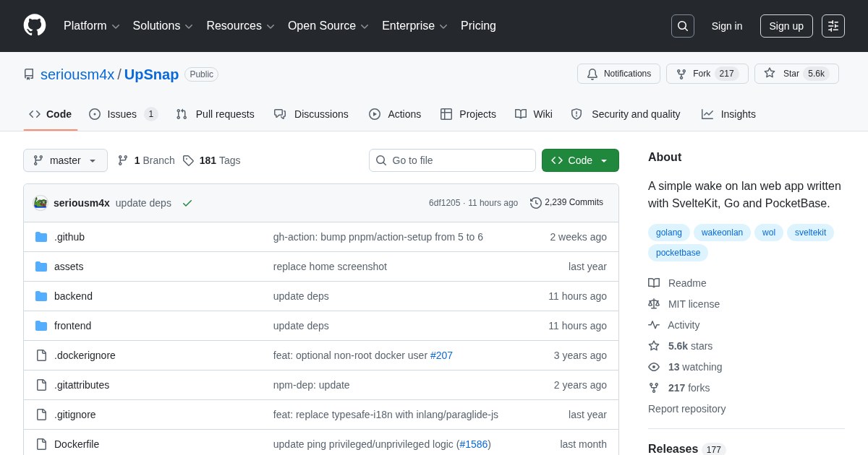
Task: Open the Pull requests tab
Action: [215, 114]
